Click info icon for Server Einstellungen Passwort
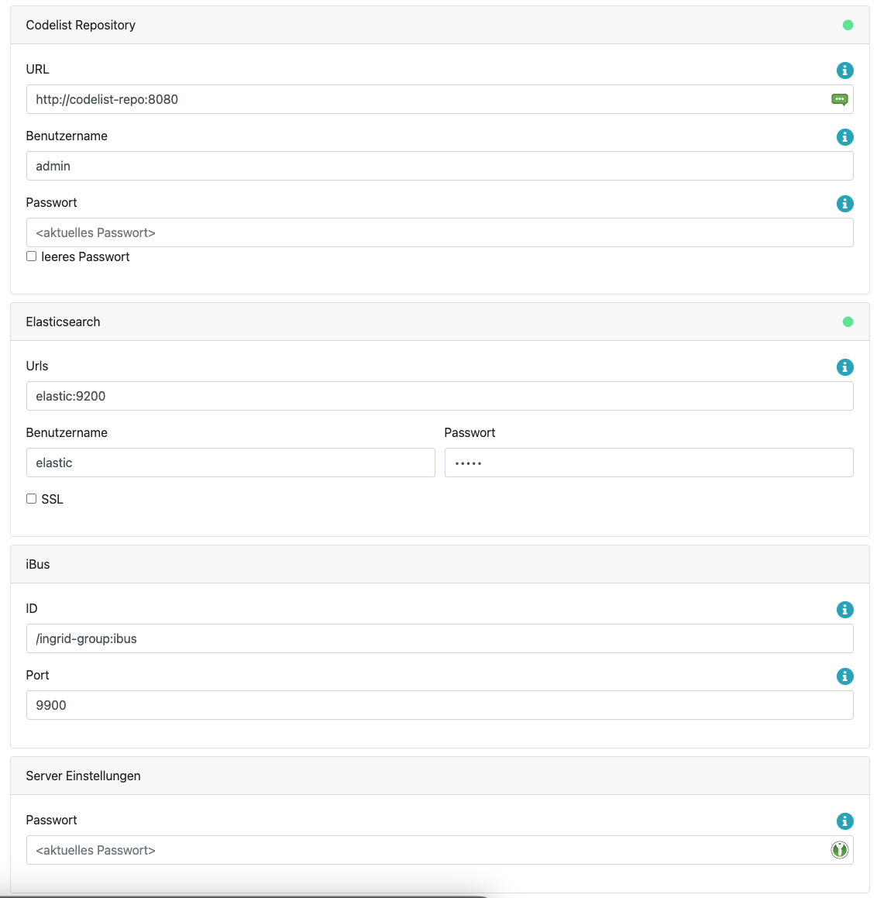The image size is (877, 898). 844,821
